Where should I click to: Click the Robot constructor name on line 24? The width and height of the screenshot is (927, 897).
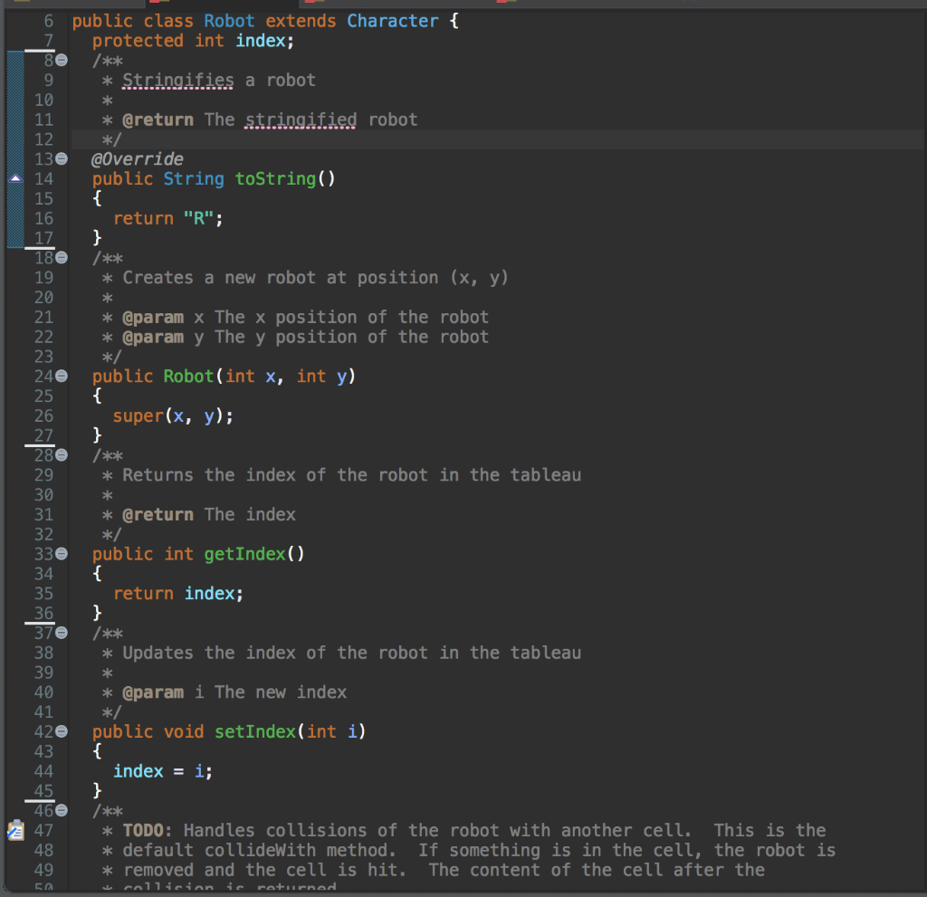coord(188,377)
